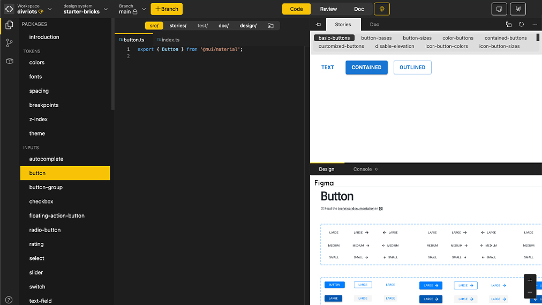The width and height of the screenshot is (542, 305).
Task: Select the color-buttons story
Action: coord(457,38)
